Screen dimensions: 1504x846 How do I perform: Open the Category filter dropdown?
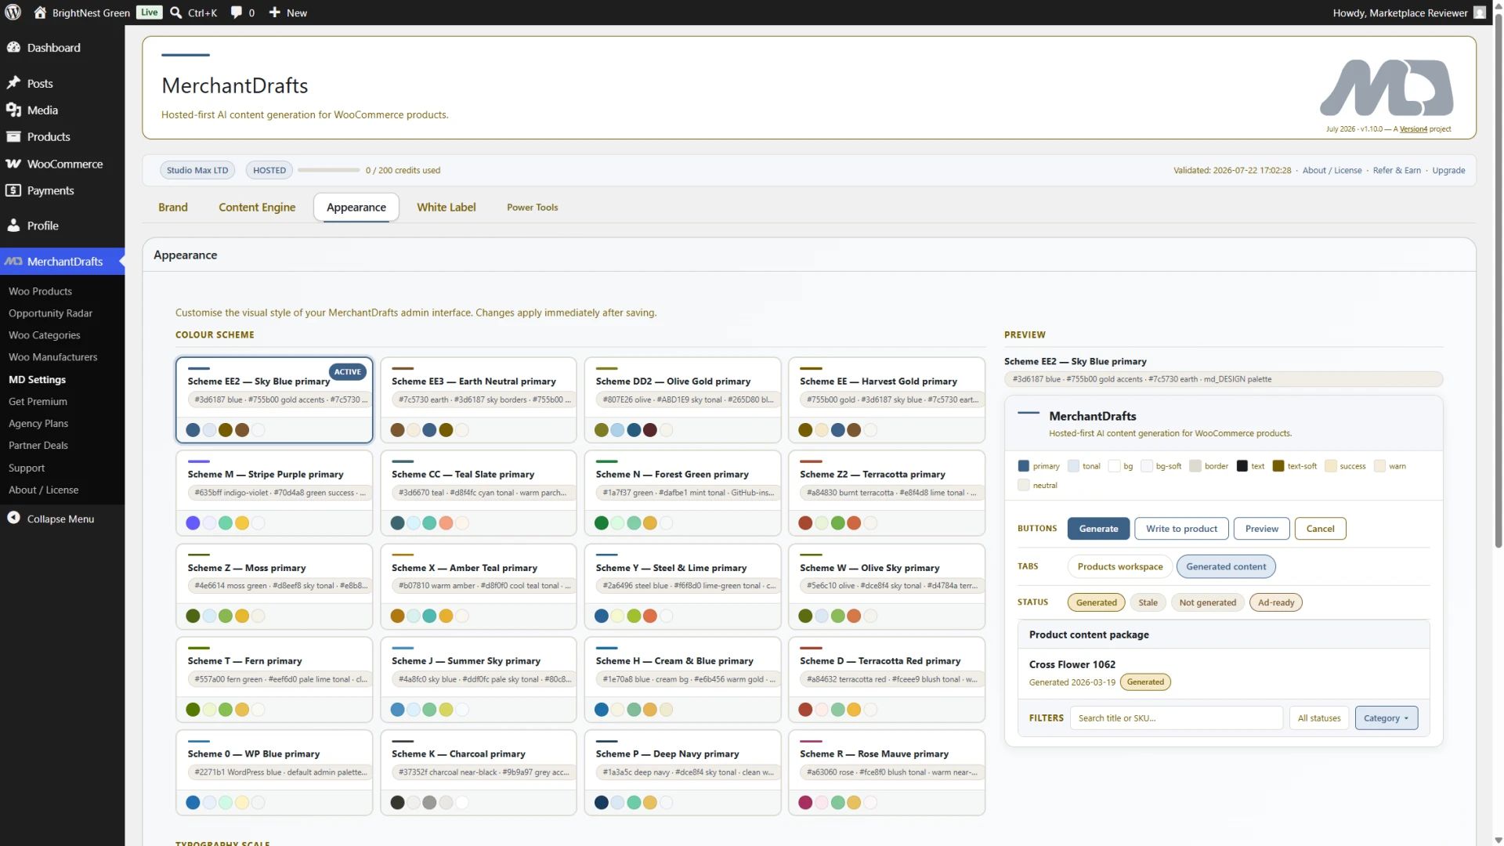pos(1386,718)
